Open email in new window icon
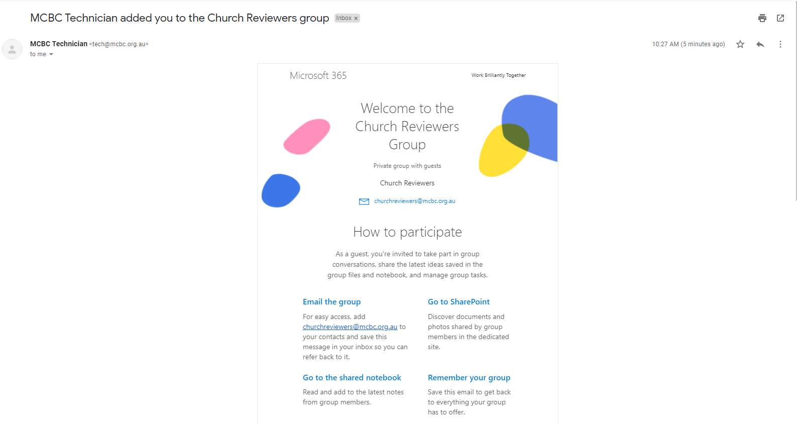Viewport: 797px width, 424px height. [x=780, y=18]
